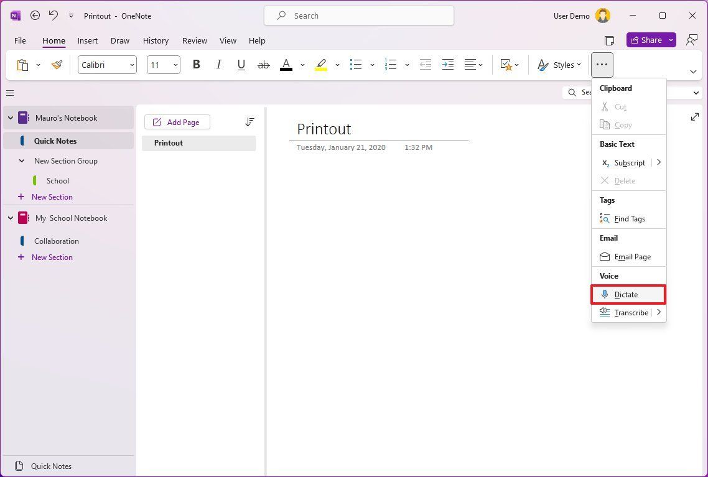Click inside the Search field
Screen dimensions: 708x477
pyautogui.click(x=359, y=16)
